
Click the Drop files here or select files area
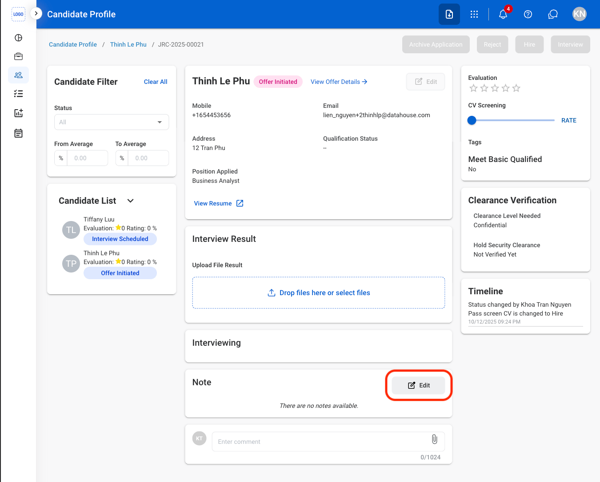pos(319,293)
